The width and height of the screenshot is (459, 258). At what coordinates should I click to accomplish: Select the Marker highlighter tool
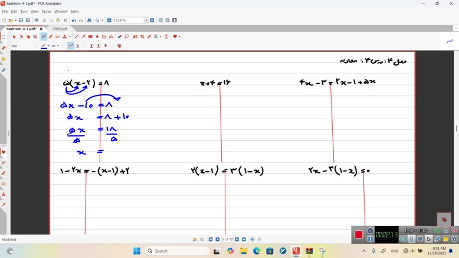coord(51,37)
